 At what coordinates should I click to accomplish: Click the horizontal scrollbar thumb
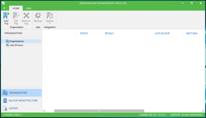99,111
